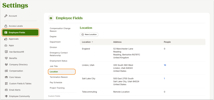Click the Employee Fields header card icon
The height and width of the screenshot is (100, 214).
(51, 18)
